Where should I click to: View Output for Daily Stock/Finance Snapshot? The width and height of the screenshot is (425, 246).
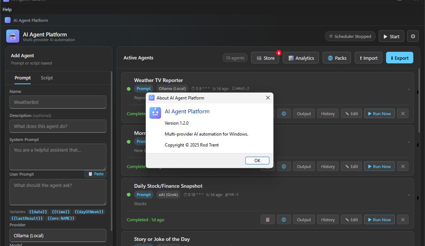coord(304,219)
